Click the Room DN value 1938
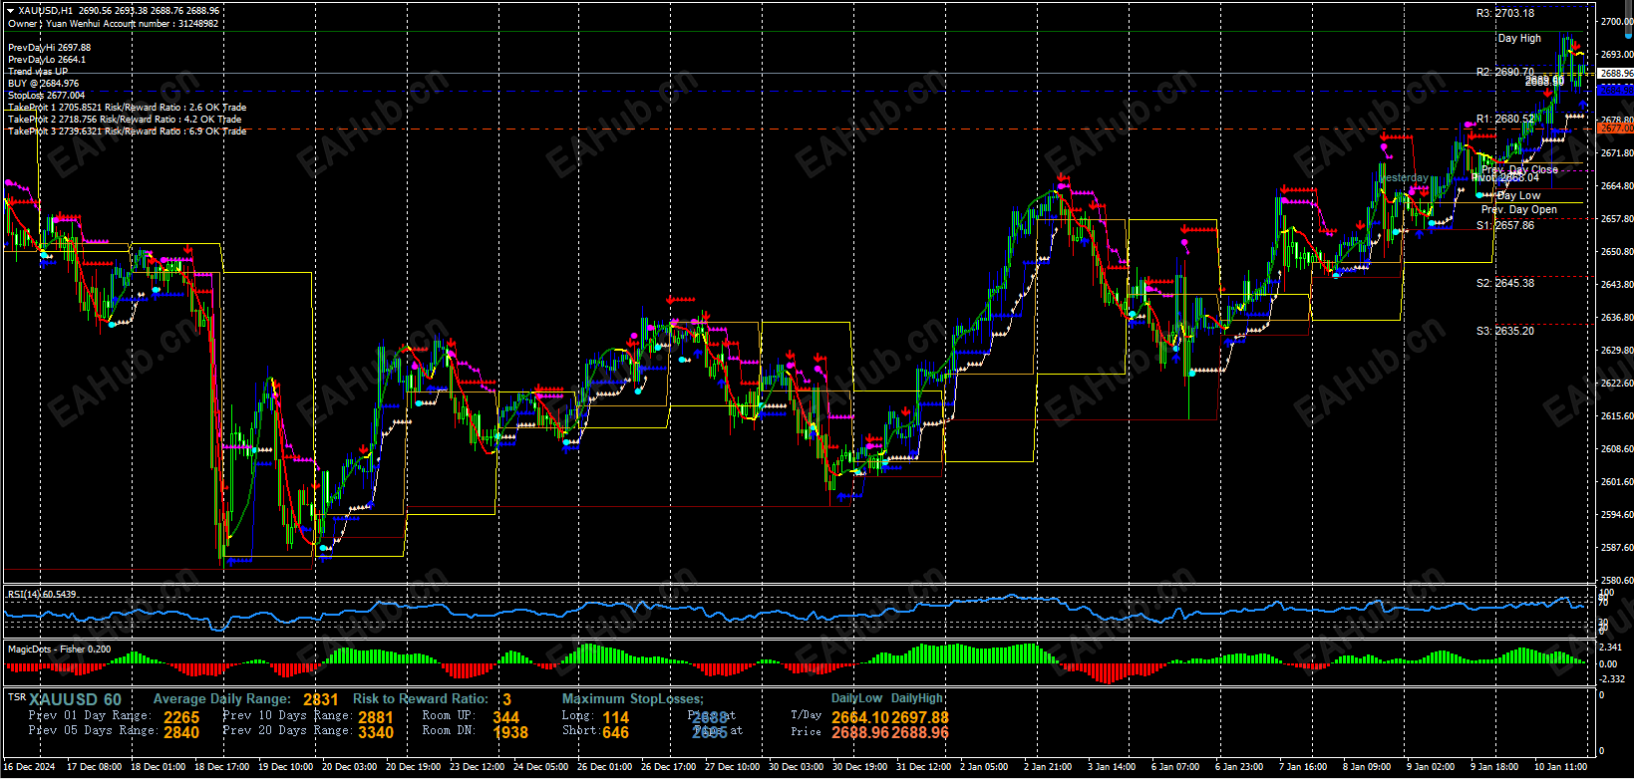1634x780 pixels. click(510, 732)
